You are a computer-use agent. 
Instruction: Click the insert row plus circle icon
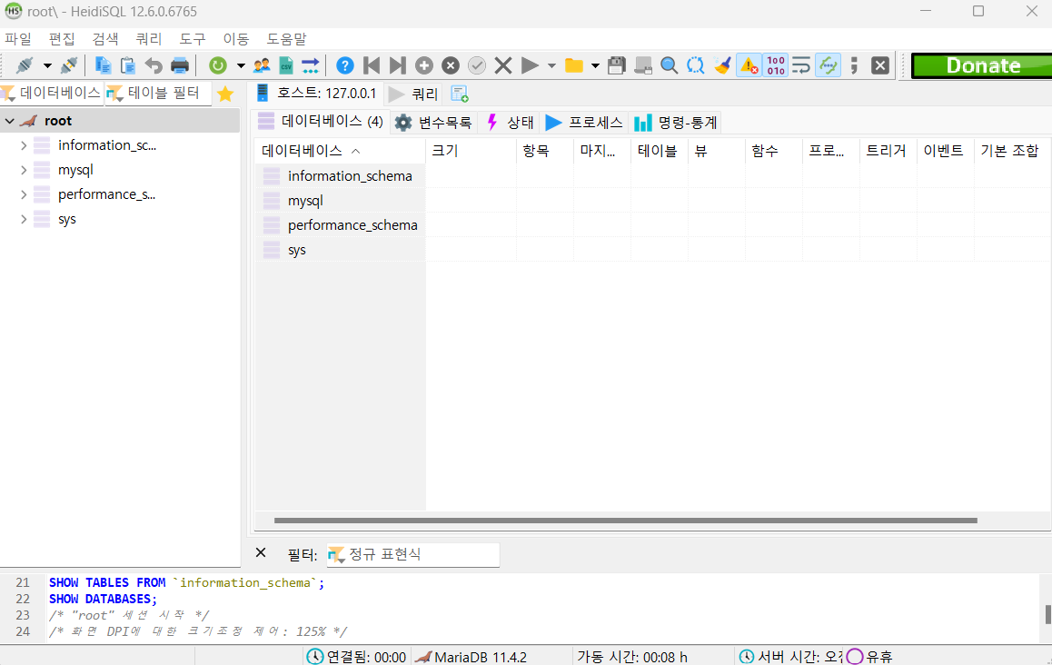424,65
